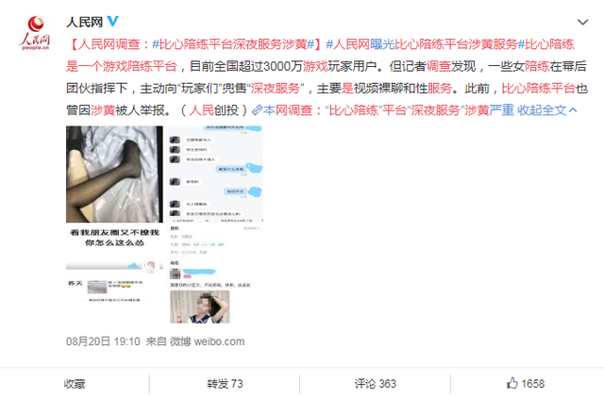
Task: Open the 评论 363 comments
Action: [376, 384]
